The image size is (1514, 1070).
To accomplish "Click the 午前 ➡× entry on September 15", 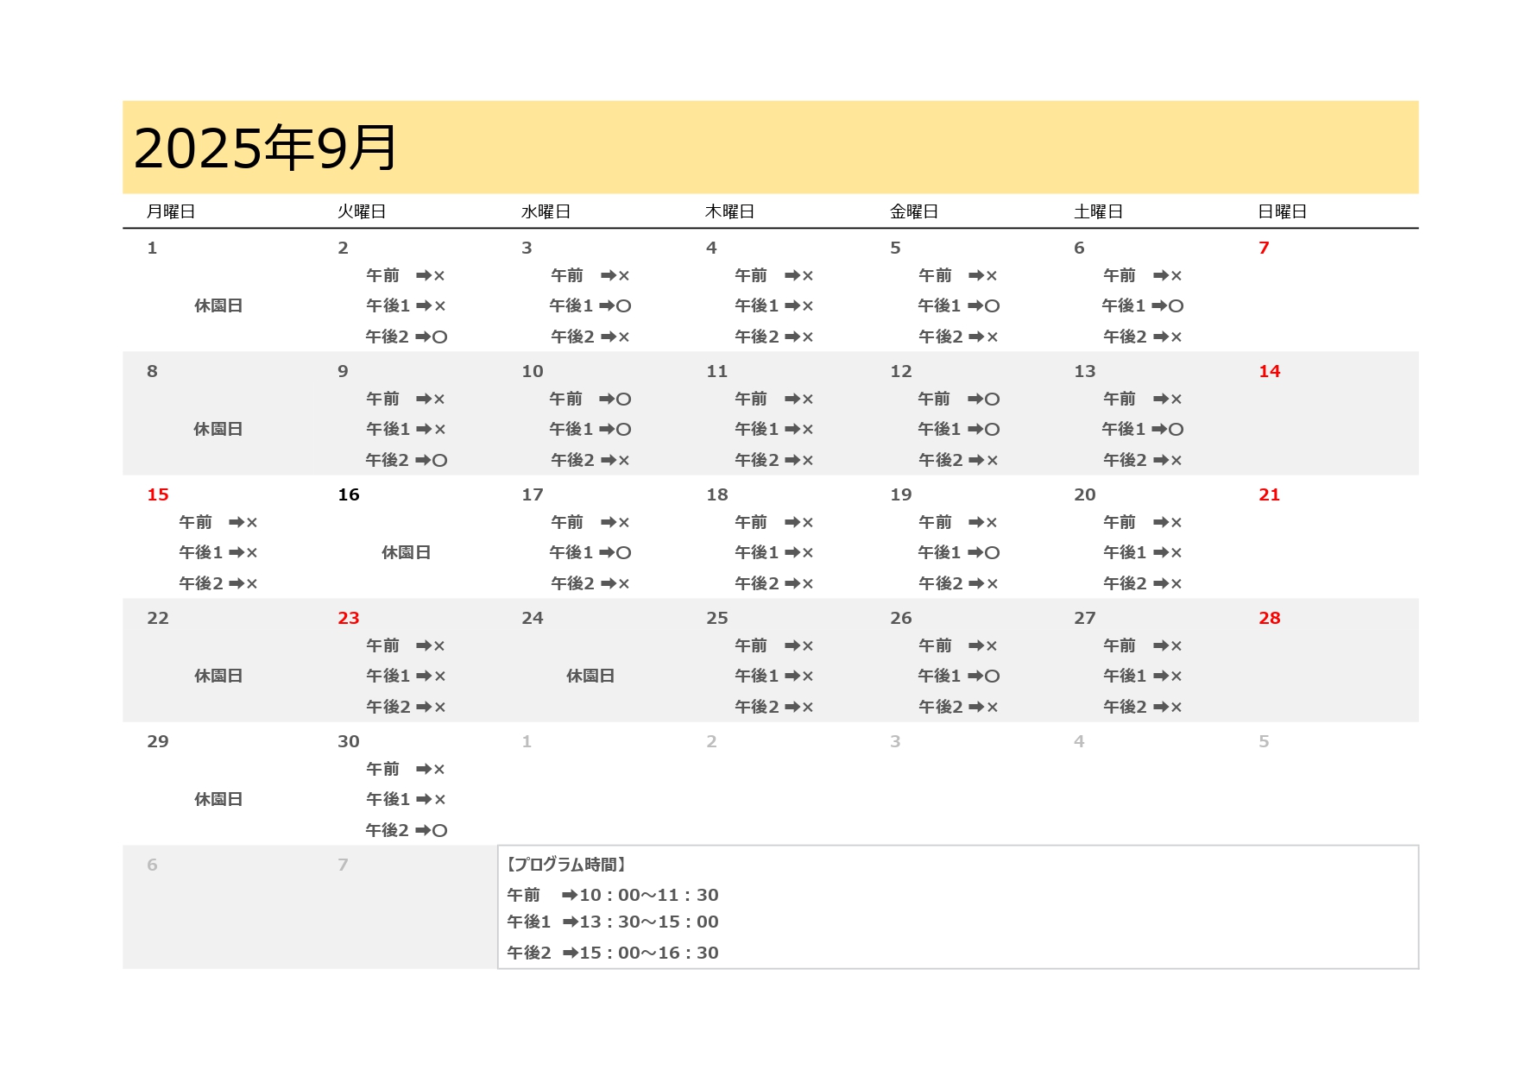I will tap(218, 522).
